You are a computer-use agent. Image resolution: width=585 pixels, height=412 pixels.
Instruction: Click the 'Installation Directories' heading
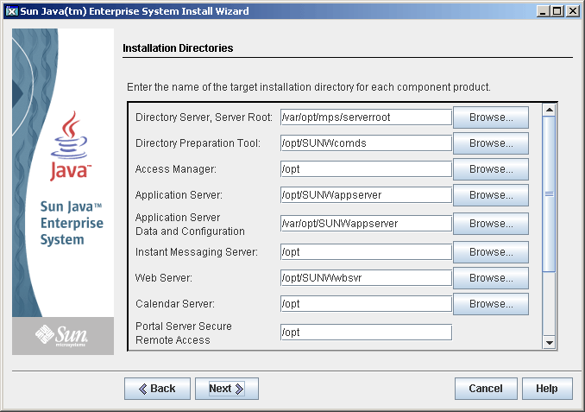pyautogui.click(x=178, y=48)
